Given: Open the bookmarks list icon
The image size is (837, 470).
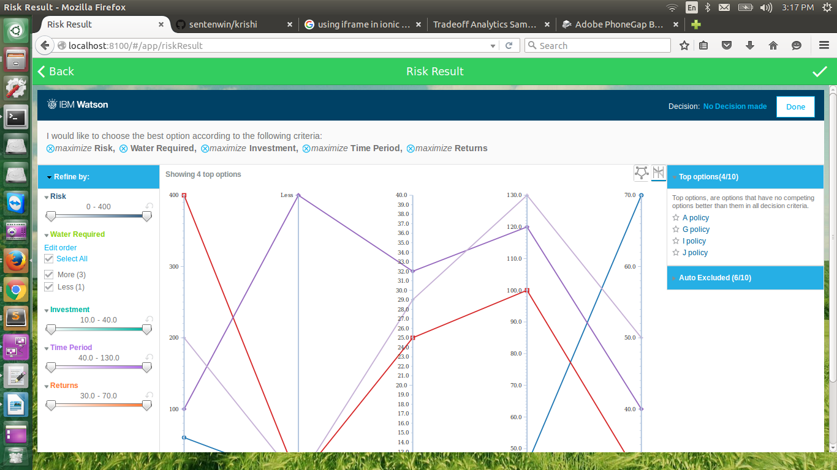Looking at the screenshot, I should tap(703, 45).
